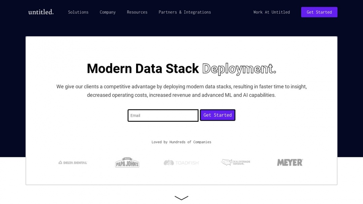Click the untitled logo in the navbar
This screenshot has width=363, height=204.
(x=41, y=12)
